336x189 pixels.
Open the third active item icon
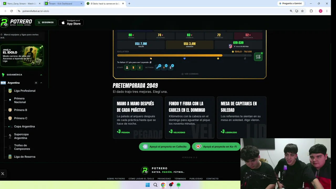[171, 67]
